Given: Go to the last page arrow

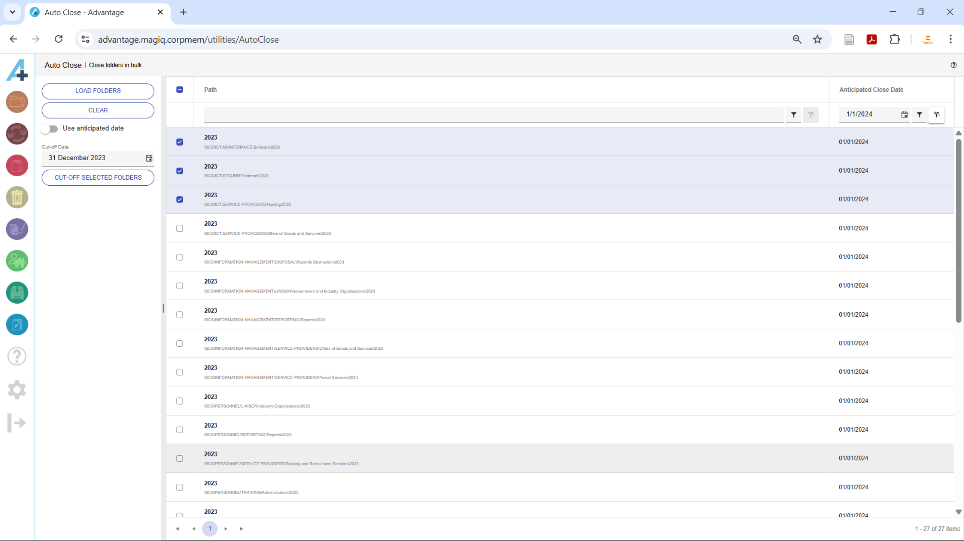Looking at the screenshot, I should point(242,529).
